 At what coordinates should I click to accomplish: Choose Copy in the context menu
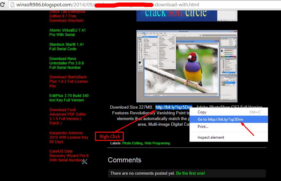click(229, 112)
